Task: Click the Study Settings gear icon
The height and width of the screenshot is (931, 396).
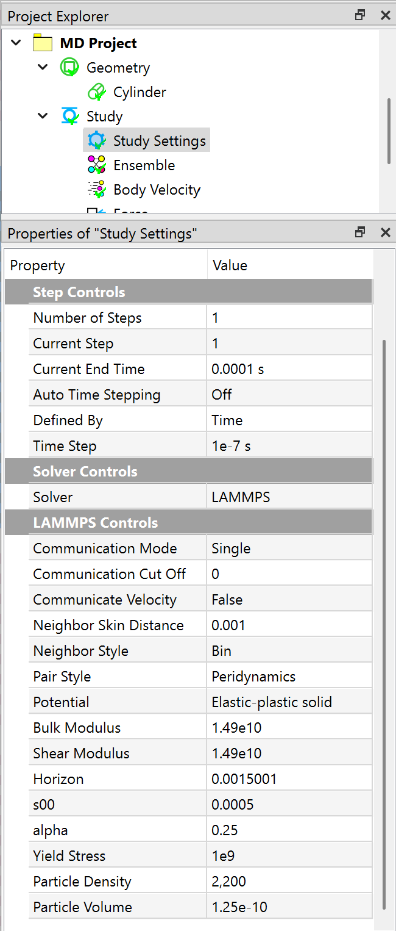Action: coord(96,141)
